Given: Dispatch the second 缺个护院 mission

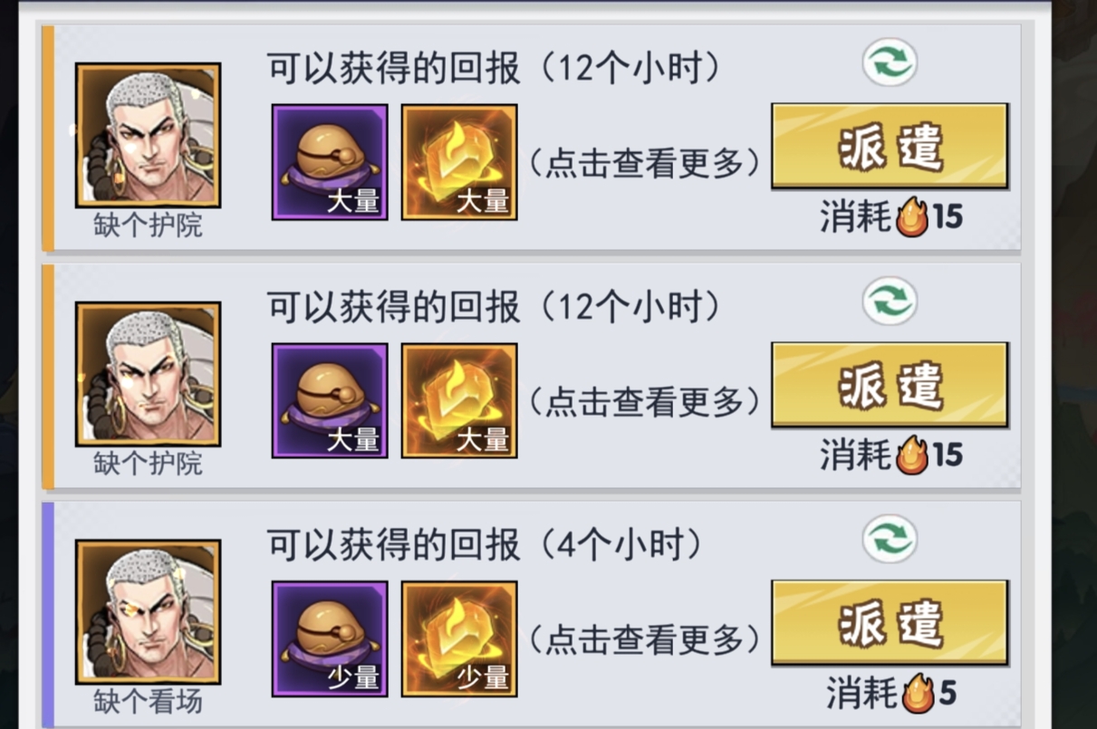Looking at the screenshot, I should coord(890,384).
